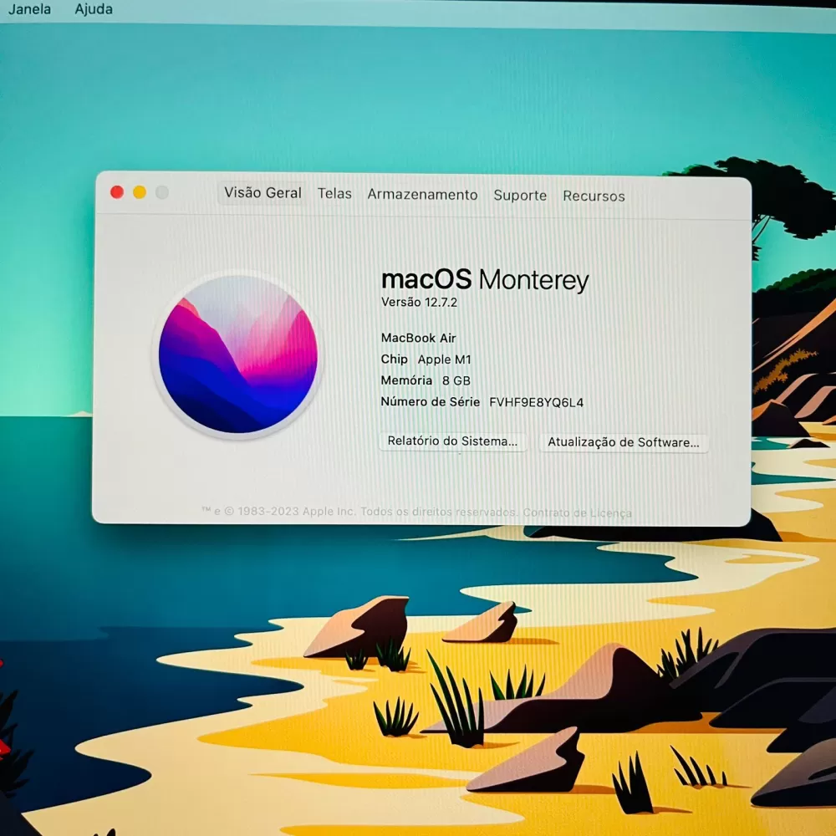Click the Número de Série label
The width and height of the screenshot is (836, 836).
430,401
